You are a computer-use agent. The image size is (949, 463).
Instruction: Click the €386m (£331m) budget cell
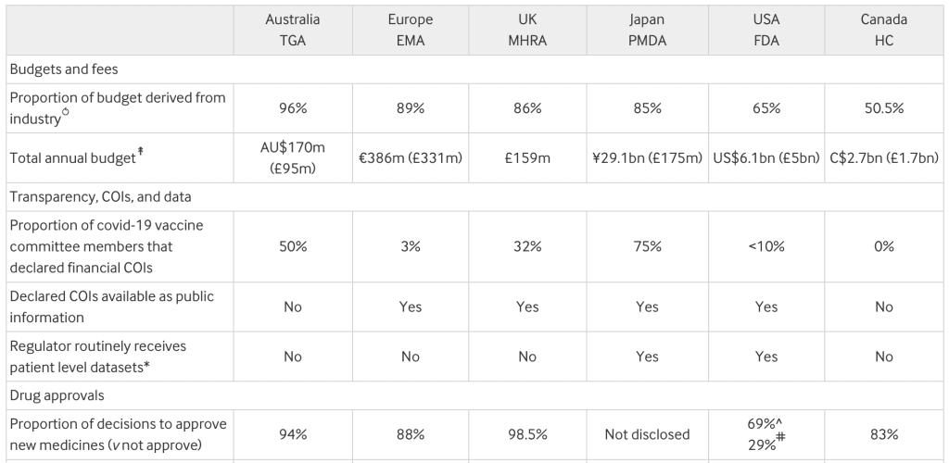coord(411,158)
